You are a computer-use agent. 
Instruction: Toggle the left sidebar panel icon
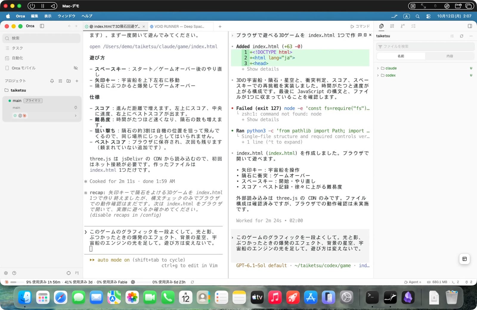point(42,26)
